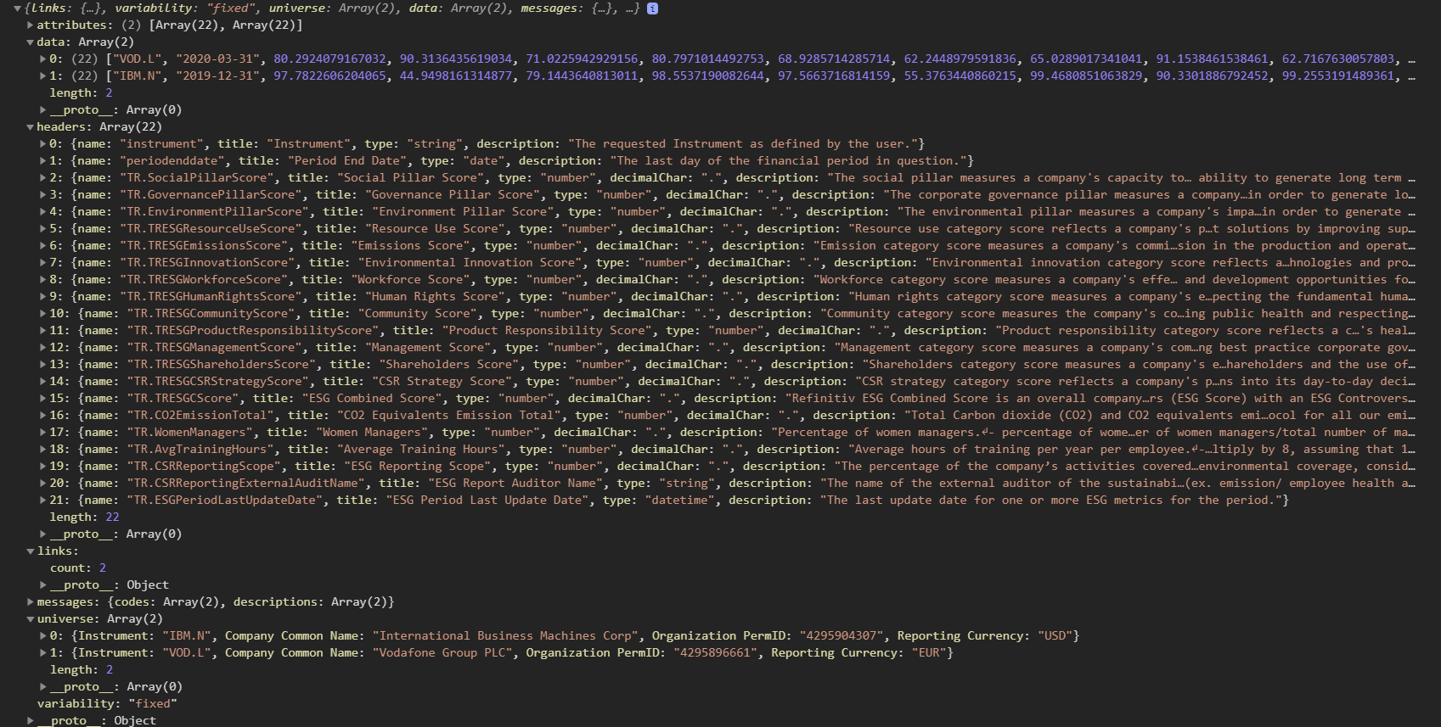Expand header 0 named instrument
This screenshot has width=1441, height=727.
[x=43, y=144]
